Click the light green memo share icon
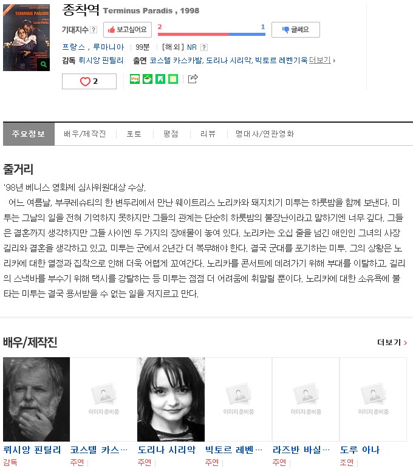The width and height of the screenshot is (413, 472). [173, 79]
